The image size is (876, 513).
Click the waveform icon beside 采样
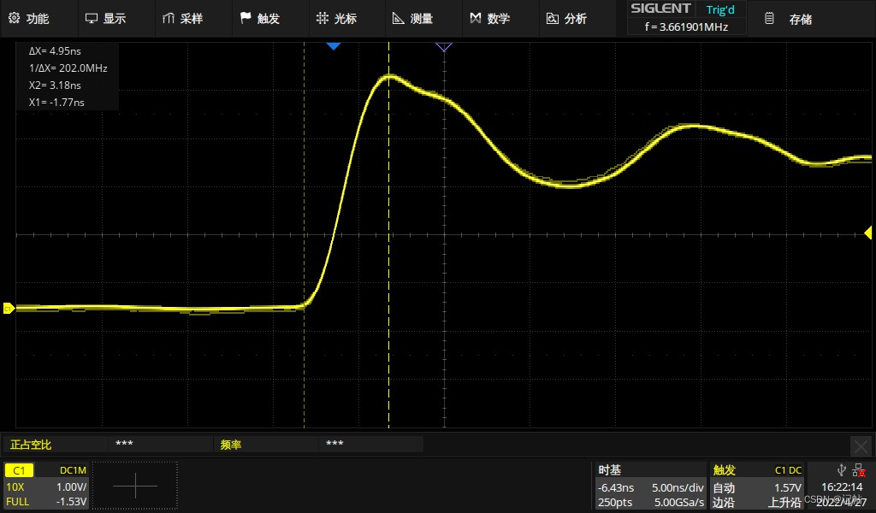(169, 19)
